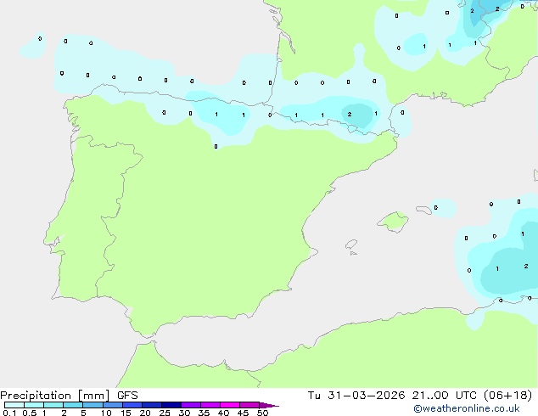This screenshot has width=538, height=416.
Task: Pick the 35–40 mm legend swatch
Action: coord(210,405)
